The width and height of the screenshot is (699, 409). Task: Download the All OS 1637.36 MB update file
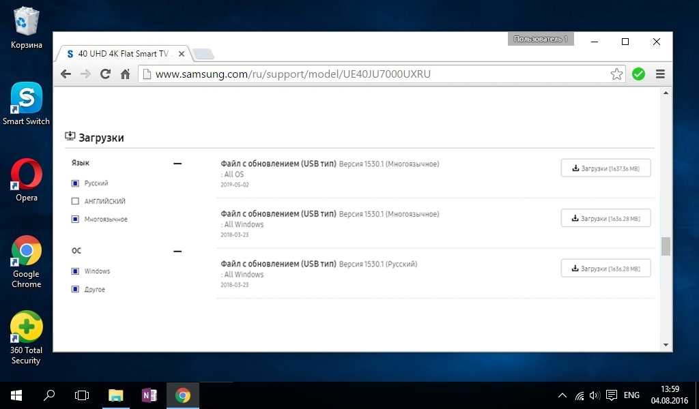click(605, 168)
